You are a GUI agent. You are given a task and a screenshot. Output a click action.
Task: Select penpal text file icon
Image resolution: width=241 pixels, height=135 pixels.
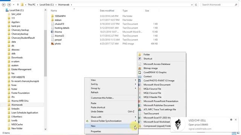coord(52,40)
